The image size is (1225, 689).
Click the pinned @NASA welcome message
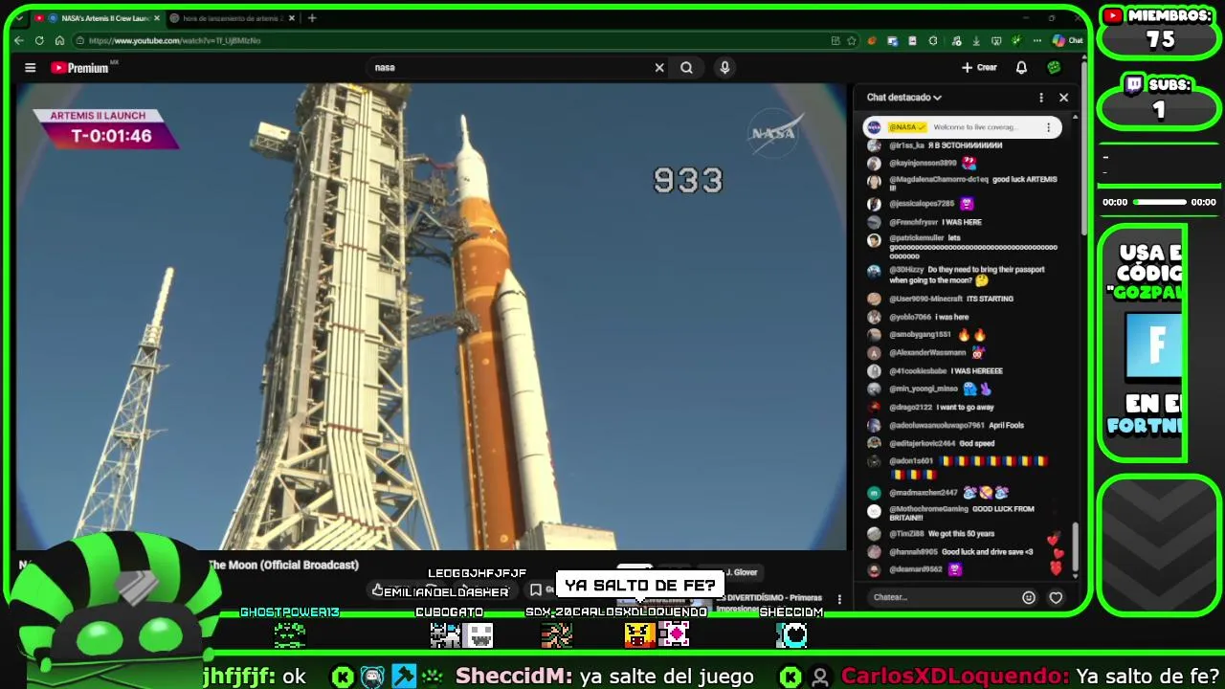pyautogui.click(x=961, y=127)
